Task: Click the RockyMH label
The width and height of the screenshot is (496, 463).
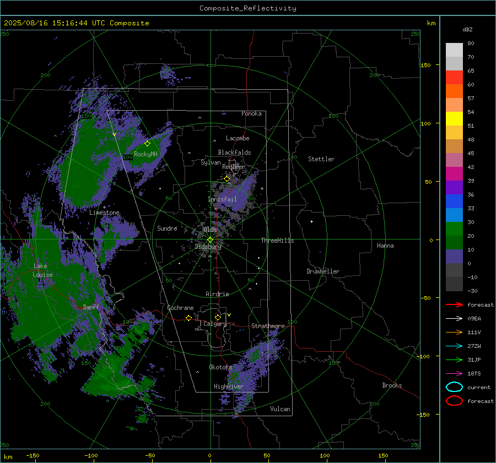Action: 145,154
